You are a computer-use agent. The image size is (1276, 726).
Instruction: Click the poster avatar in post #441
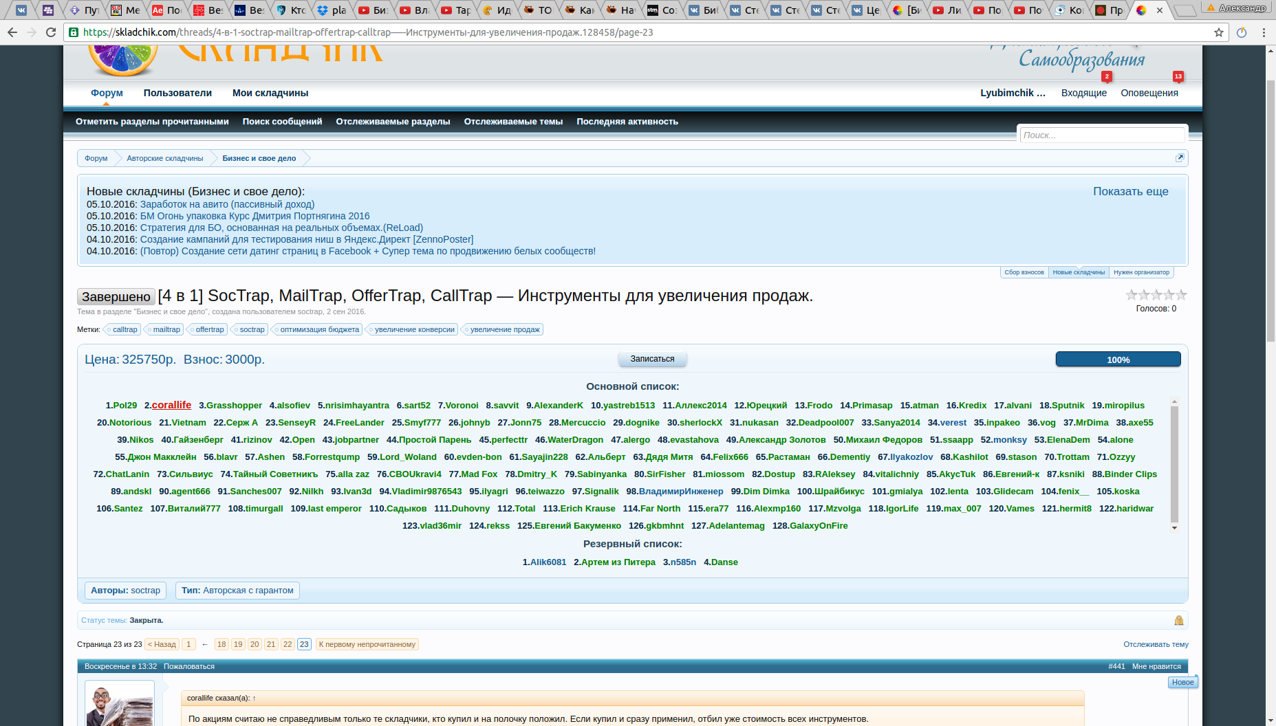pos(120,705)
